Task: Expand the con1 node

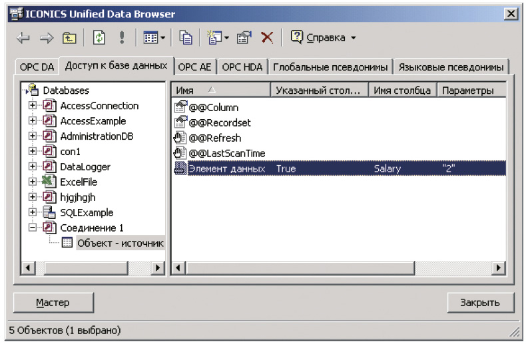Action: [33, 151]
